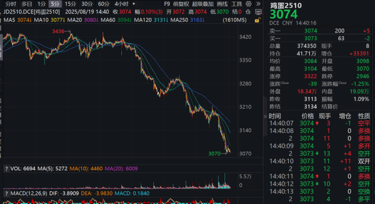Image resolution: width=375 pixels, height=204 pixels.
Task: Click the 3436 high price marker
Action: point(58,31)
